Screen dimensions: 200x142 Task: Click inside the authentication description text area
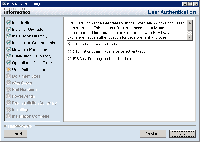(x=127, y=30)
